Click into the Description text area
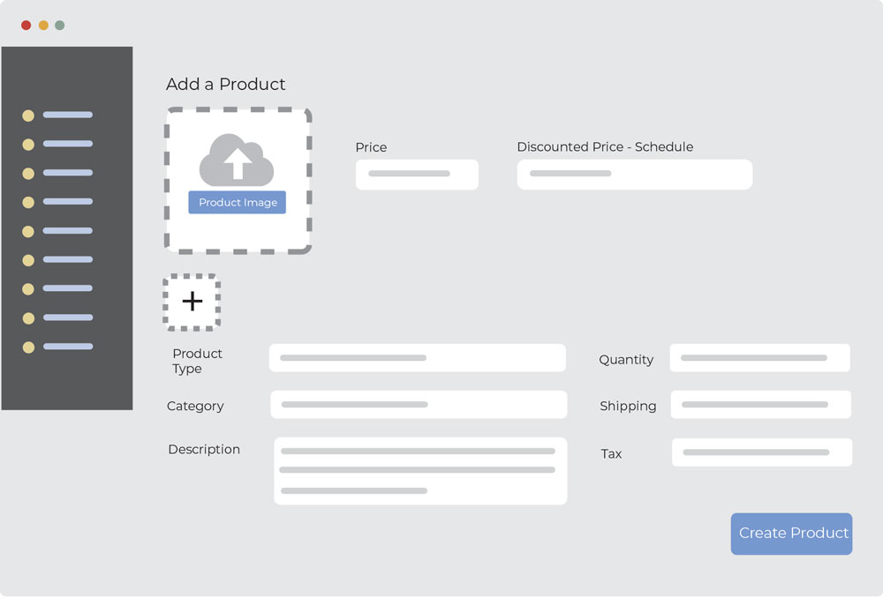 click(420, 471)
